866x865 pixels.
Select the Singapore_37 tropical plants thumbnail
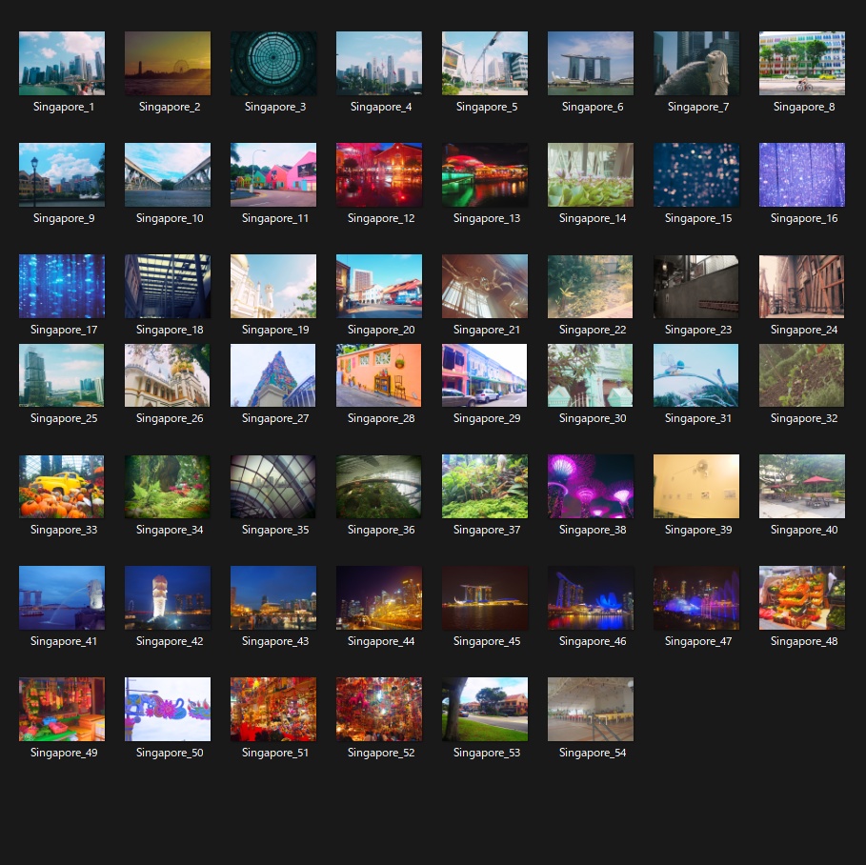[485, 487]
